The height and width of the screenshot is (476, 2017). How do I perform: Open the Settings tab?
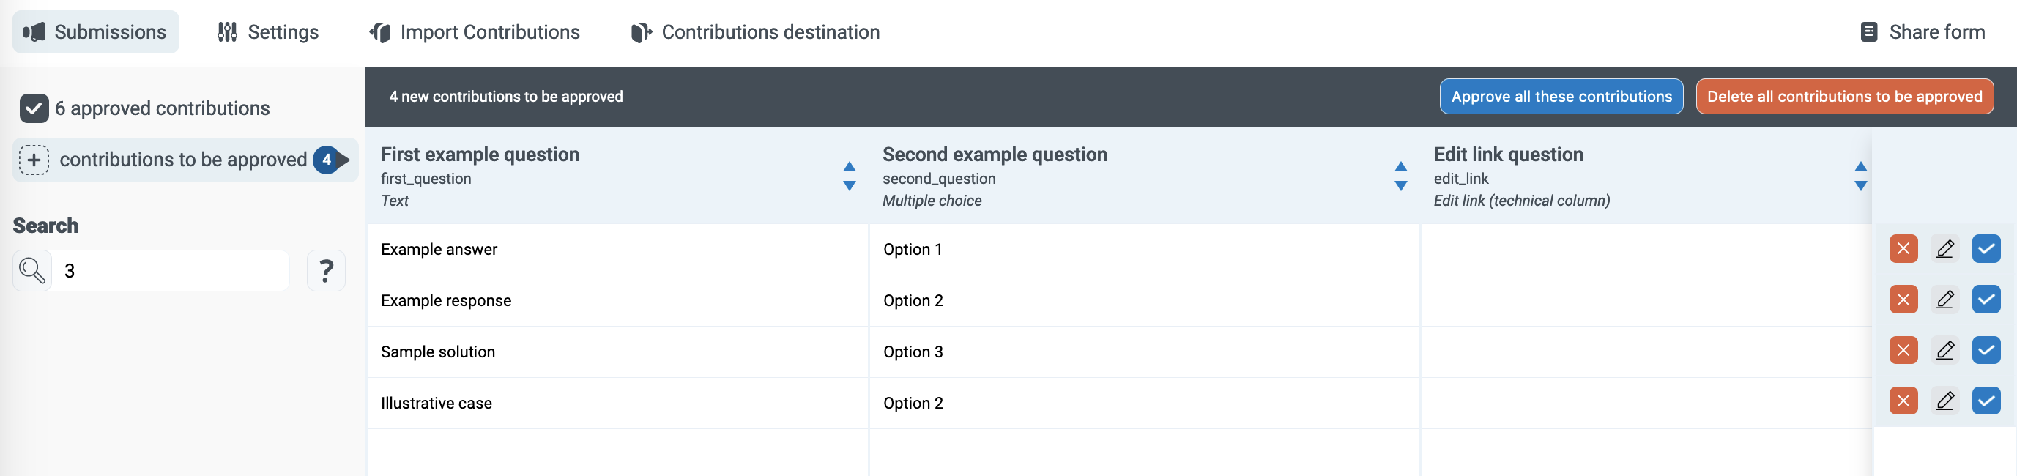tap(268, 32)
